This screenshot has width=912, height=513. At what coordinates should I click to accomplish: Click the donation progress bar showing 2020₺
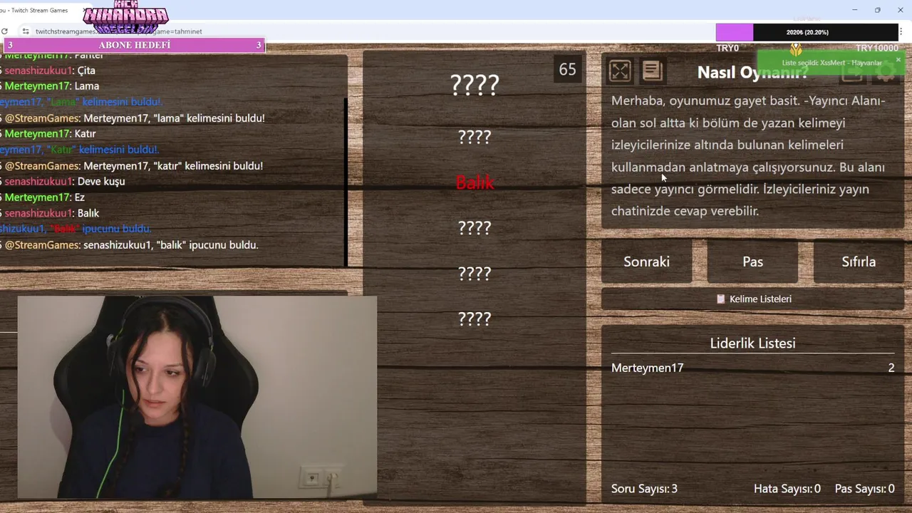click(x=807, y=32)
